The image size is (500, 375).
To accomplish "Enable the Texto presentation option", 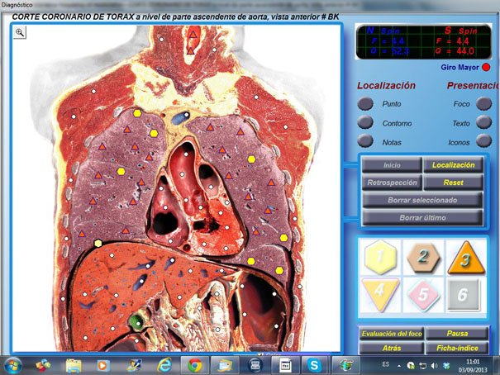I will pos(484,123).
